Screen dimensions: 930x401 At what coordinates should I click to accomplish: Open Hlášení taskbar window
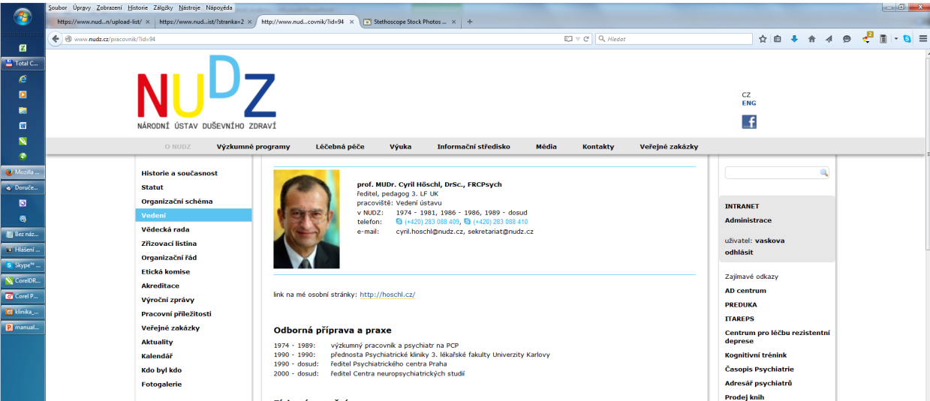[x=23, y=250]
